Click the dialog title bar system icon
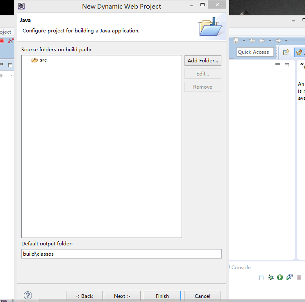Viewport: 305px width, 302px height. 21,6
